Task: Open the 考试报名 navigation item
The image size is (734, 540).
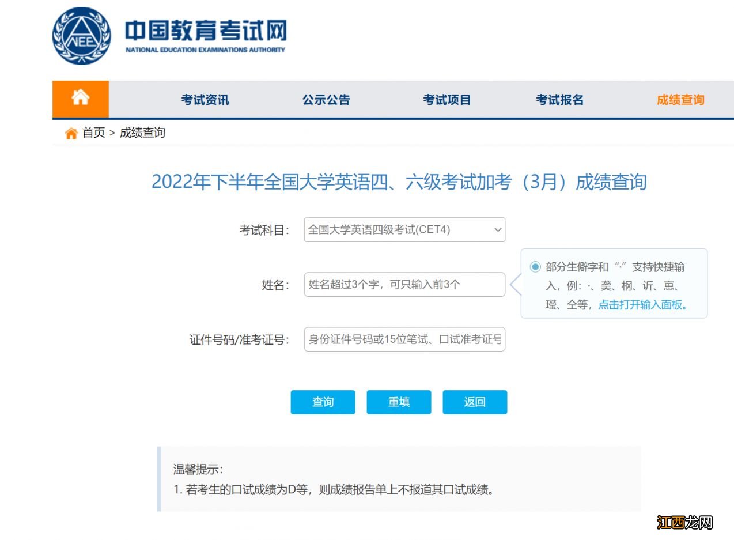Action: (x=559, y=99)
